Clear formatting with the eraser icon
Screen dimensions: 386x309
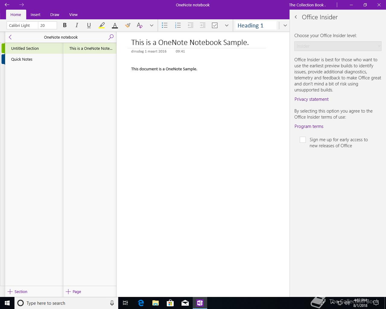point(139,25)
